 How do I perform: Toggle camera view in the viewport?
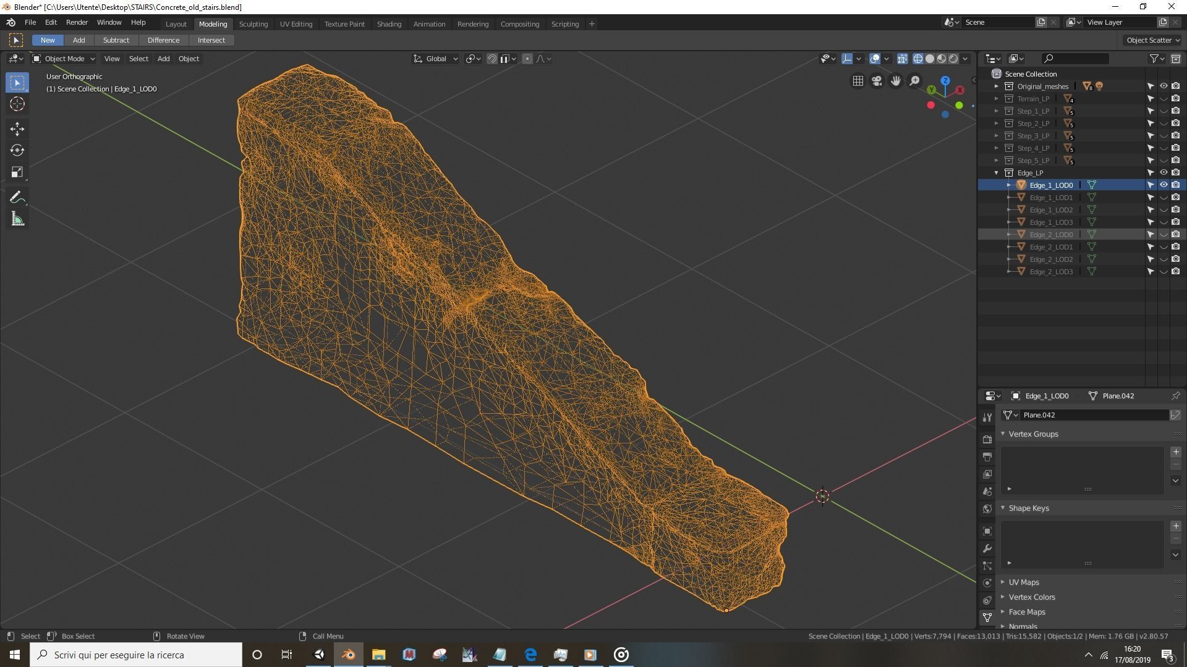coord(877,81)
